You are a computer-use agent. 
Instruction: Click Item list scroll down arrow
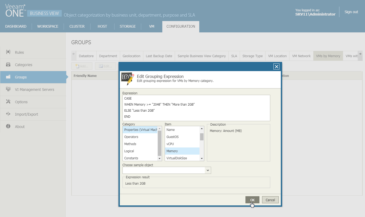[202, 159]
